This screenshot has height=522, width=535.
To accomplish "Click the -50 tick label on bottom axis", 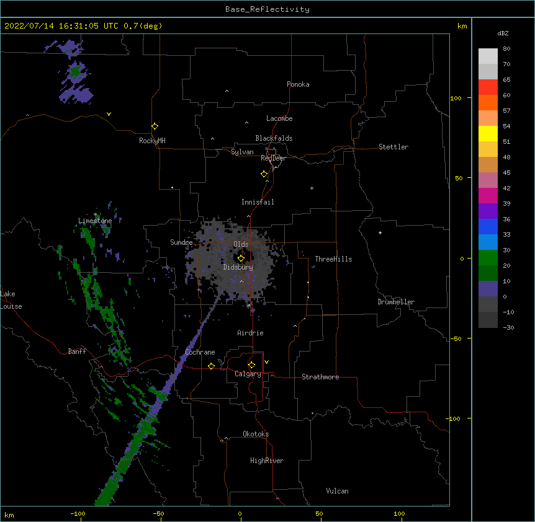I will (158, 513).
